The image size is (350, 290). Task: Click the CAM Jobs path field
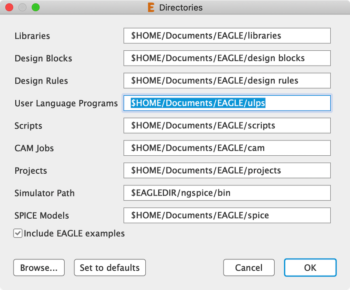pos(227,148)
